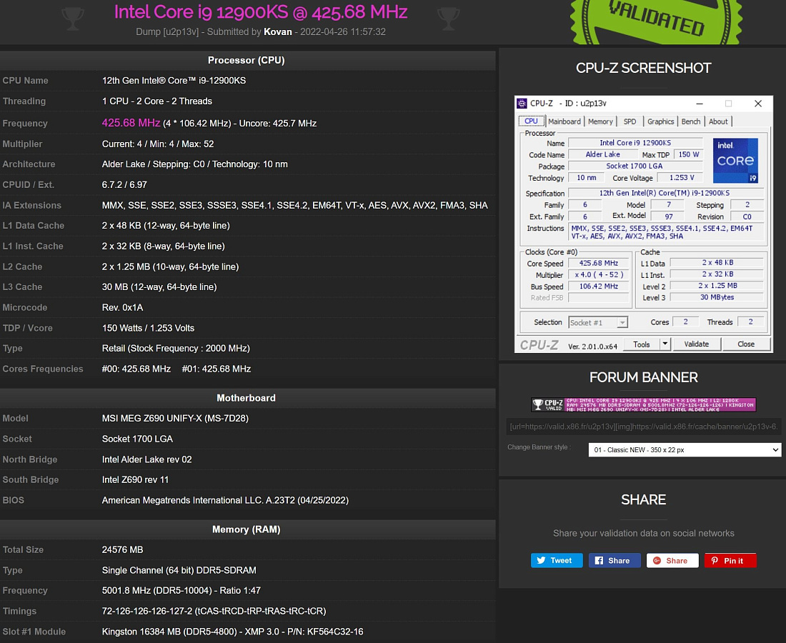Switch to the Bench tab
Screen dimensions: 786x643
(691, 121)
